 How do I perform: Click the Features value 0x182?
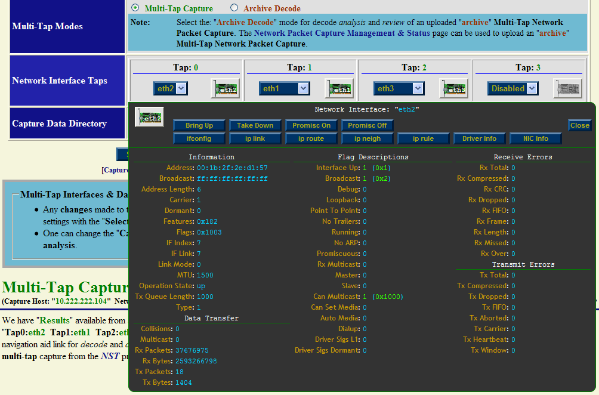tap(207, 221)
